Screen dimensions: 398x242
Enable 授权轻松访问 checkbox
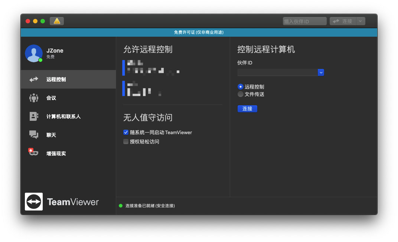coord(125,142)
